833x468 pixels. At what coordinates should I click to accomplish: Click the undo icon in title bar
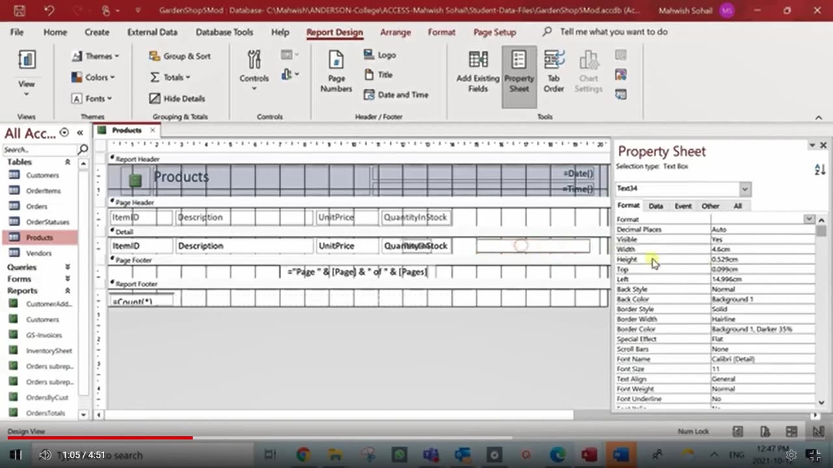point(49,10)
